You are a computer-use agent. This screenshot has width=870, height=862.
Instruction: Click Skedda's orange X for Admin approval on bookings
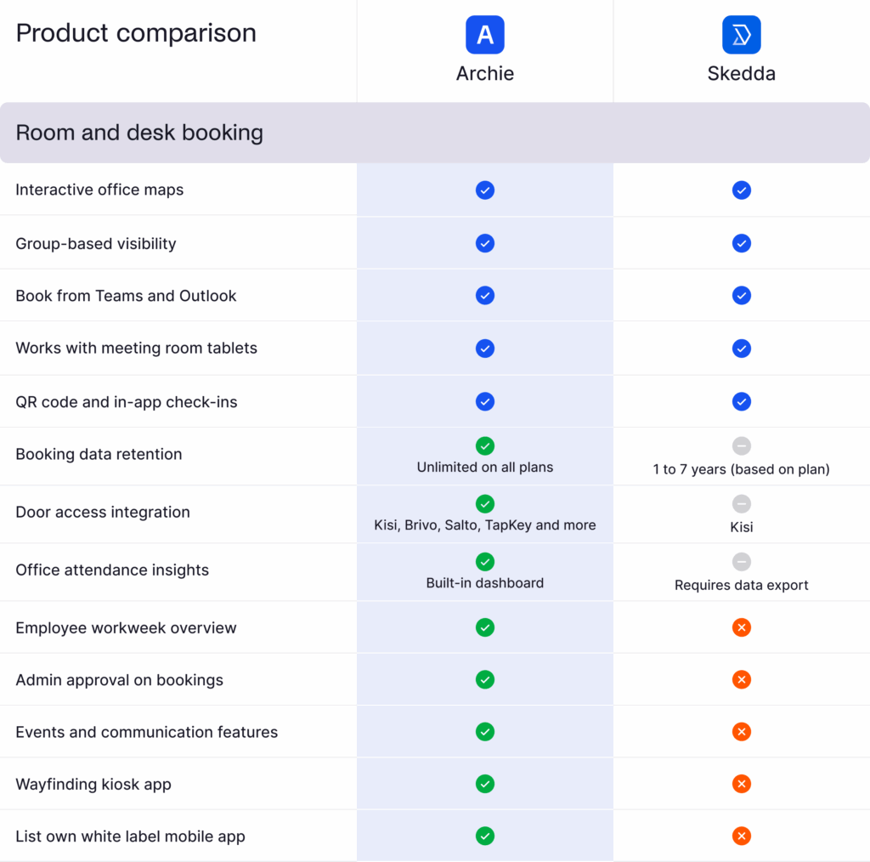[x=742, y=679]
